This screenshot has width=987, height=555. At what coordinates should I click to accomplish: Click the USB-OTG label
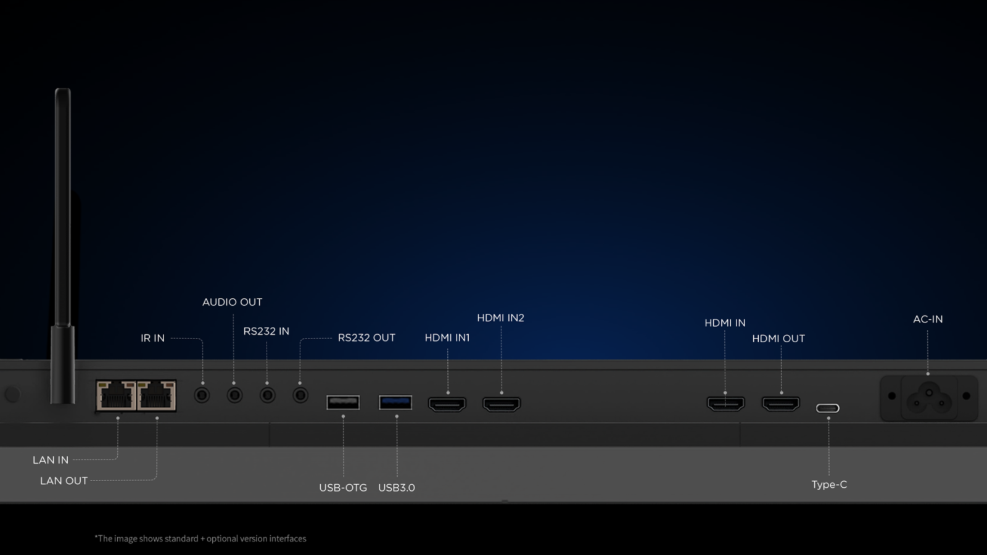[x=343, y=488]
